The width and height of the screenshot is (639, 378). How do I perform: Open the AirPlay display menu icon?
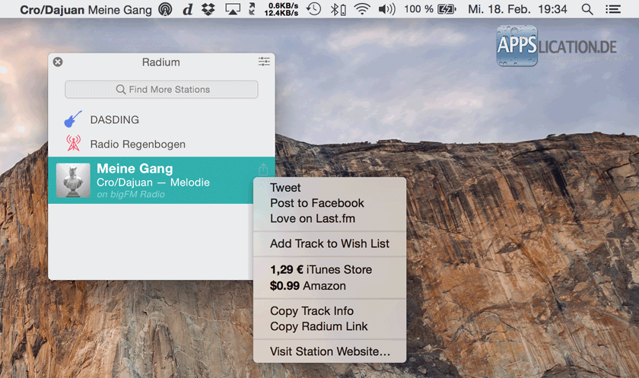pos(233,9)
